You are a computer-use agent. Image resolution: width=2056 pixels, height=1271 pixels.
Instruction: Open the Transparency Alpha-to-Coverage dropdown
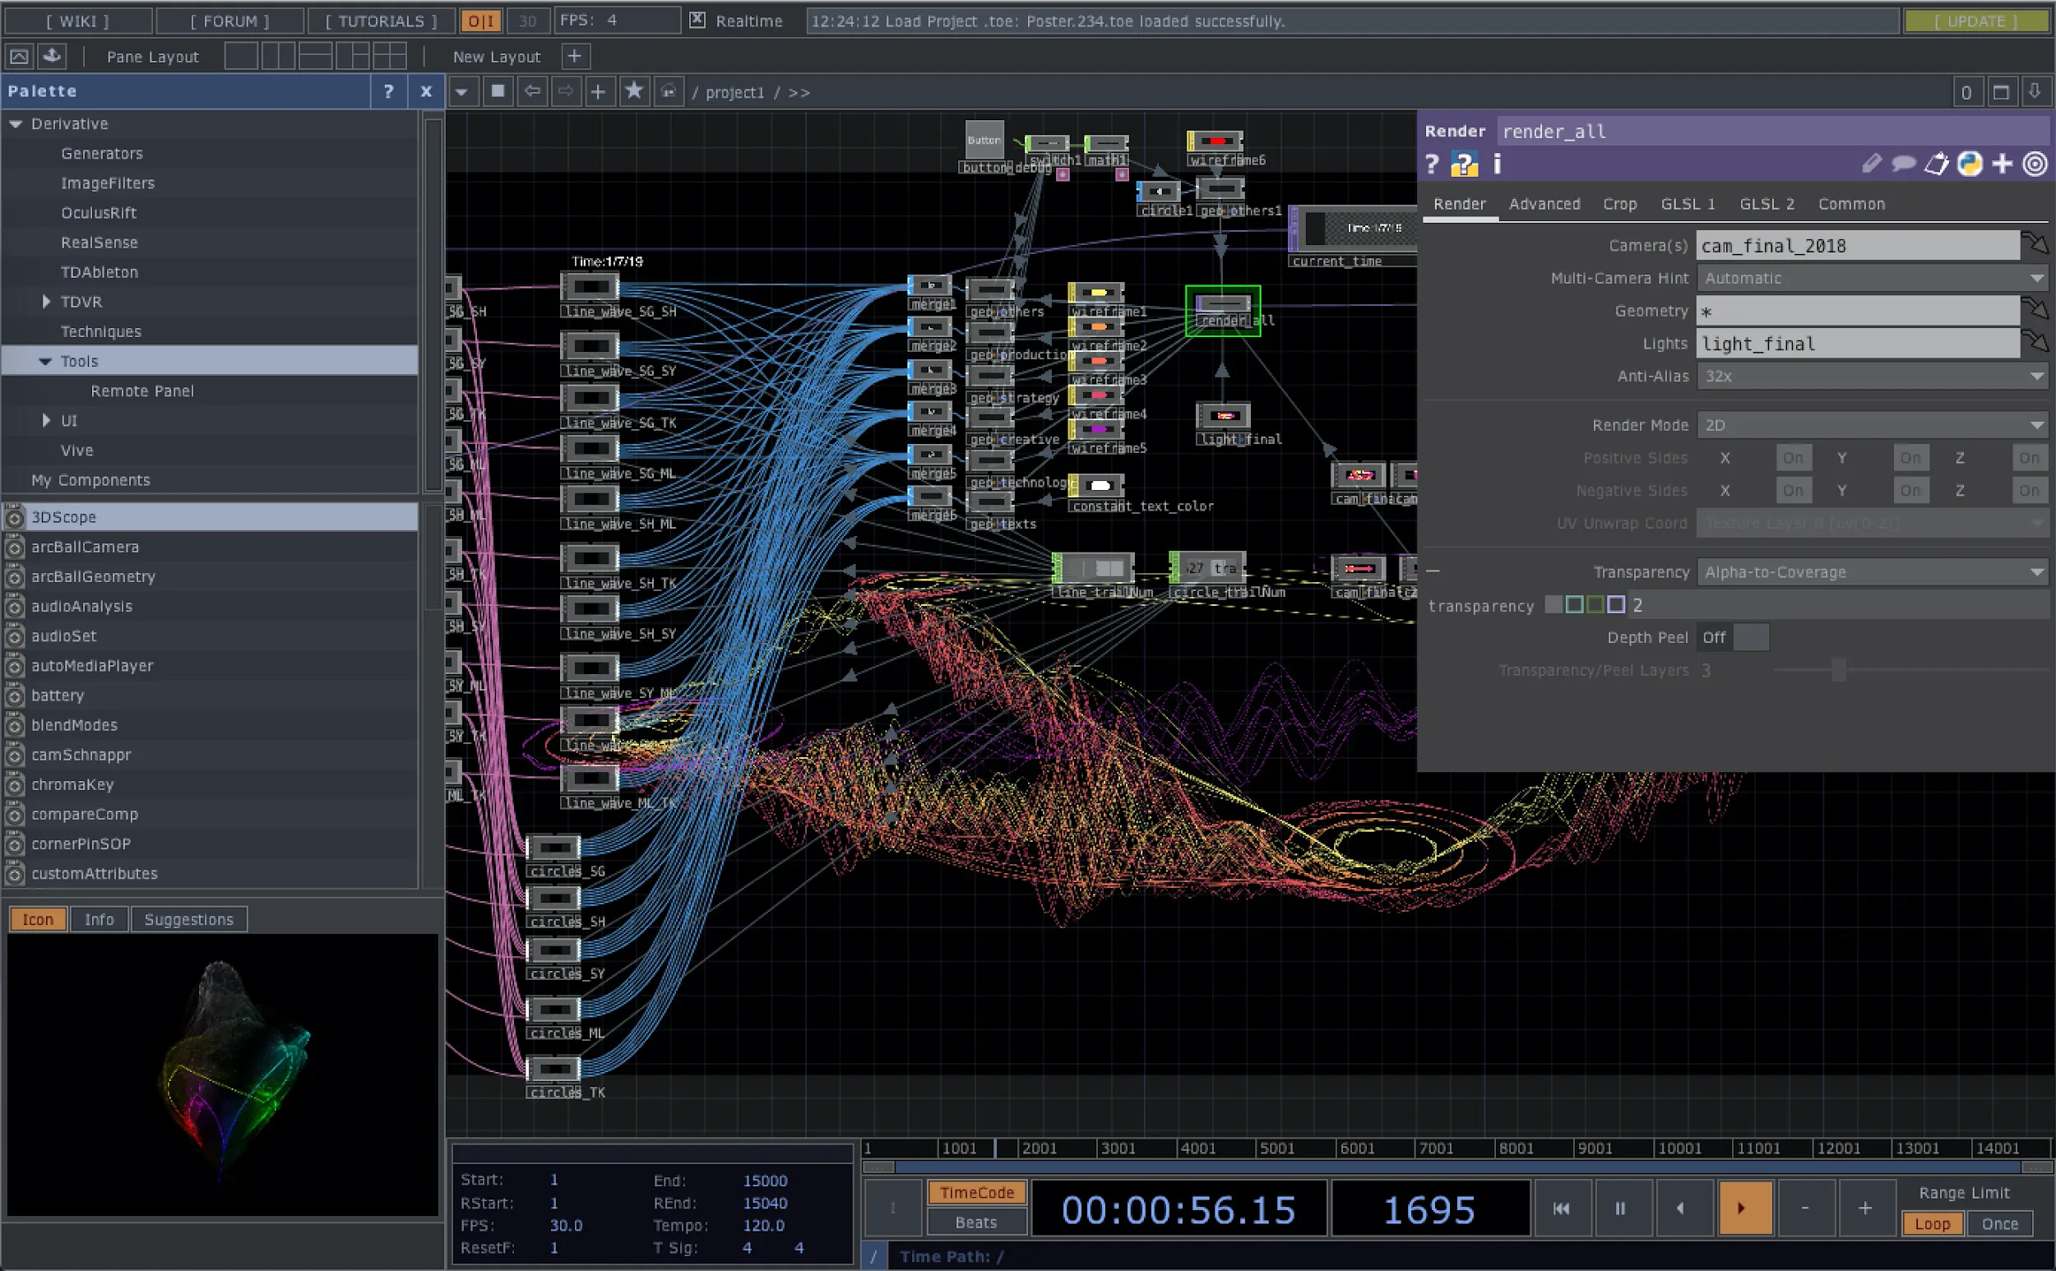point(1872,571)
